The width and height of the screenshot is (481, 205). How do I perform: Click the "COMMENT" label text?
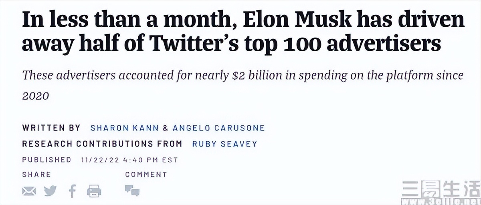(146, 175)
